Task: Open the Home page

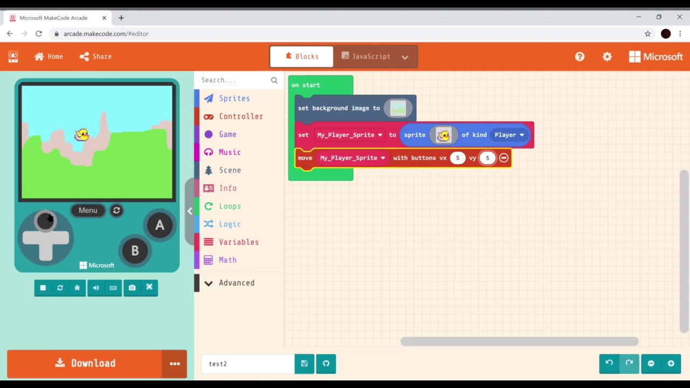Action: (49, 57)
